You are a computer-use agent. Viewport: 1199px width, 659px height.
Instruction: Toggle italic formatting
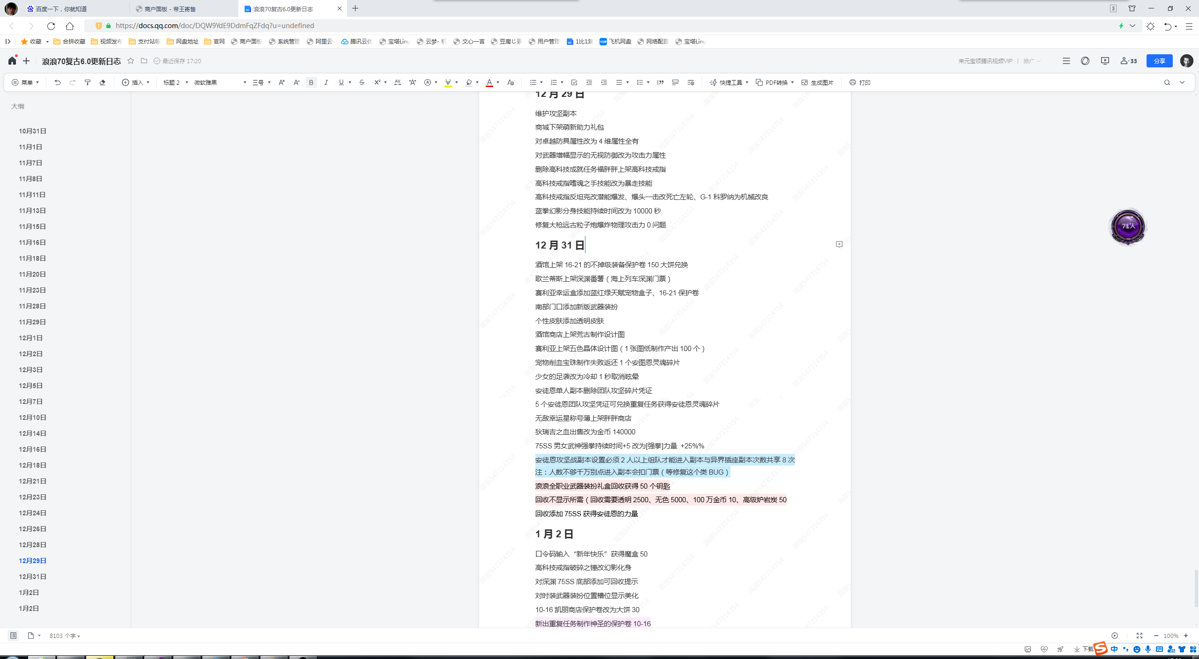coord(326,82)
